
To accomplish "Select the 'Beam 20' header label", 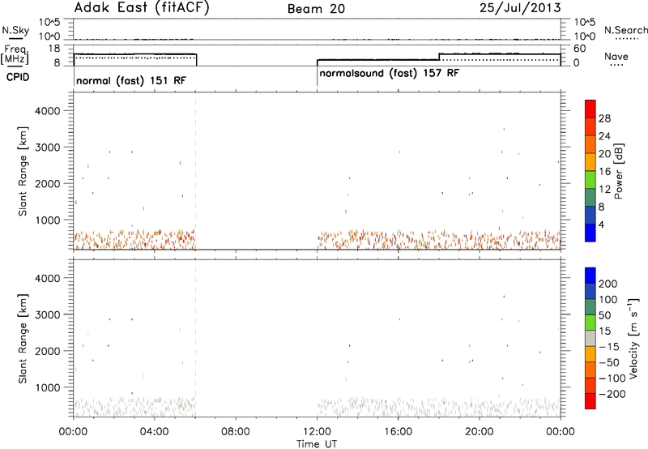I will (x=316, y=9).
